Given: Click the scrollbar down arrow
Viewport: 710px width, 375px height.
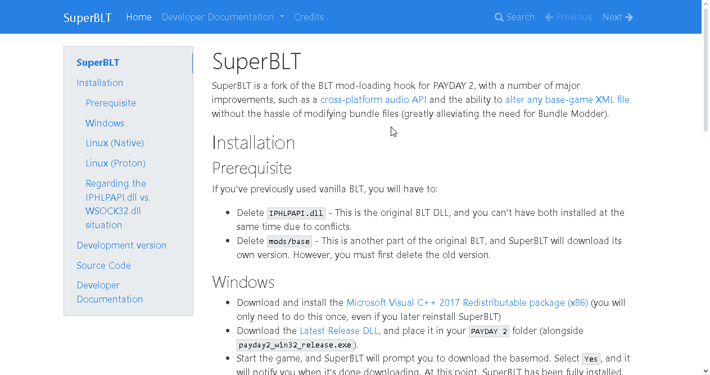Looking at the screenshot, I should (x=706, y=371).
